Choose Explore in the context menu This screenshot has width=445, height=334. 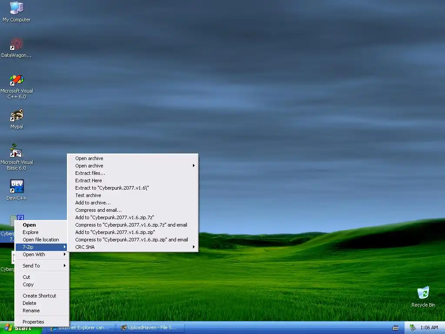click(42, 232)
